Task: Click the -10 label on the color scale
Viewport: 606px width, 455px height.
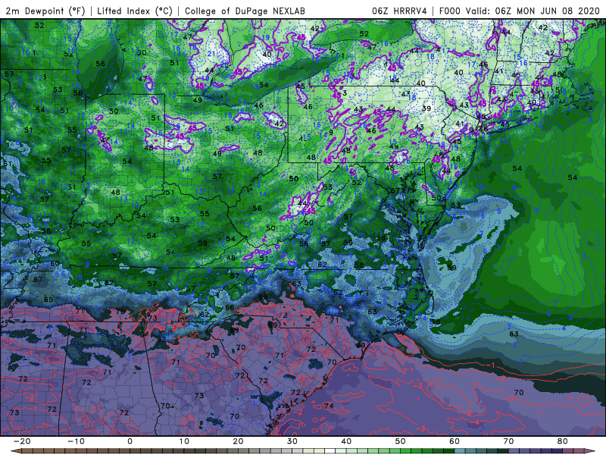Action: [x=76, y=441]
